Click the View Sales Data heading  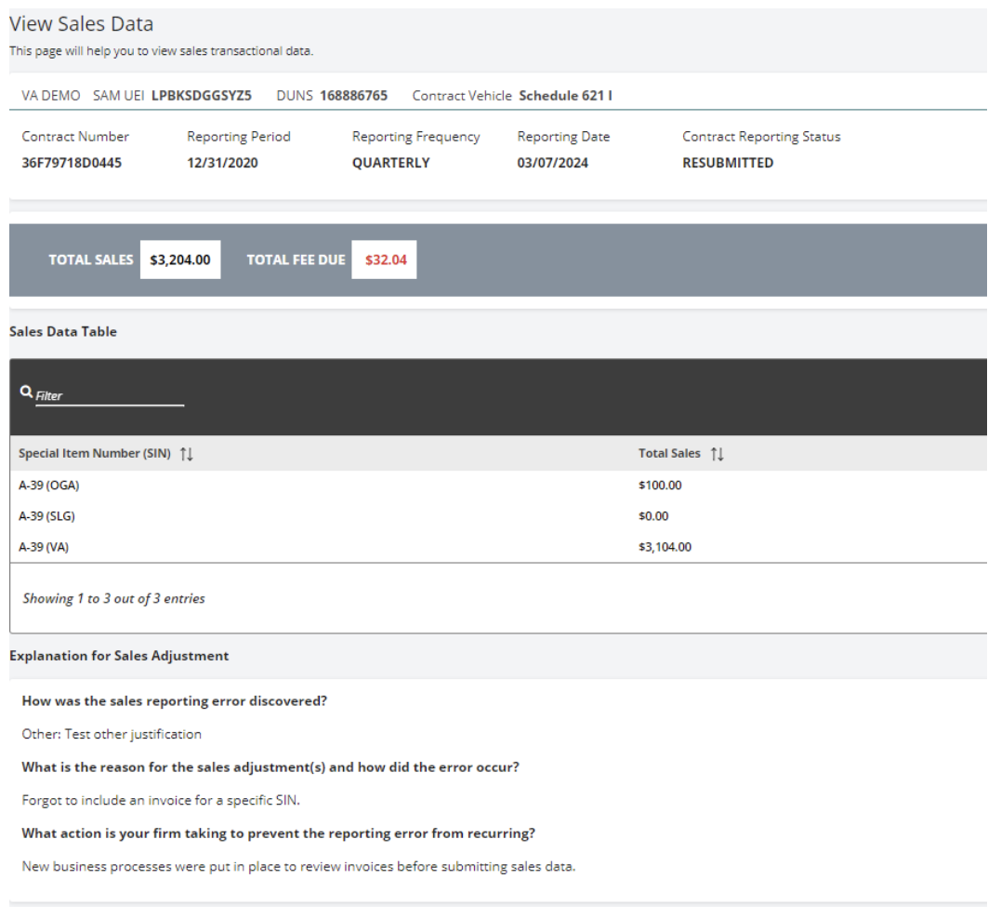click(81, 24)
